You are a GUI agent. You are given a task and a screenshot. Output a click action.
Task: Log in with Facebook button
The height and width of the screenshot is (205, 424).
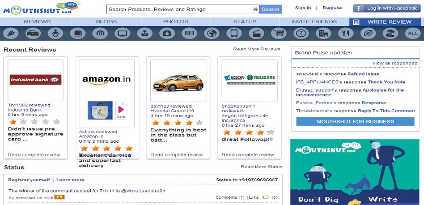[387, 8]
